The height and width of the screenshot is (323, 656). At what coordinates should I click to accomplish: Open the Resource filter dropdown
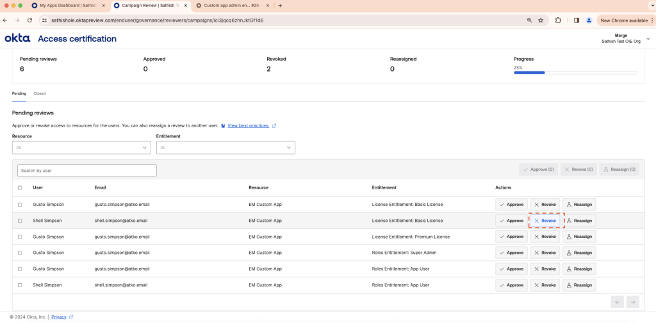81,148
